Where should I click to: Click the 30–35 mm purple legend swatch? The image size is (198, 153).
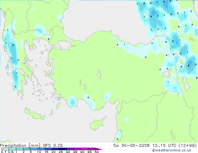click(x=70, y=149)
